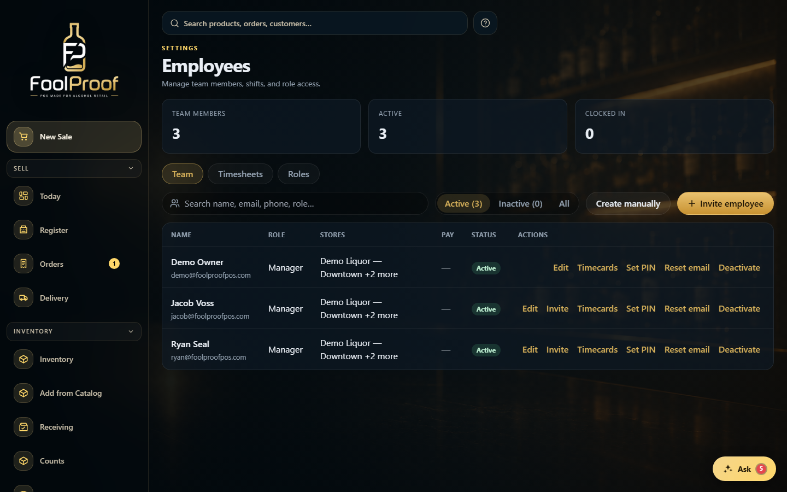Switch to the Timesheets tab

pyautogui.click(x=240, y=174)
